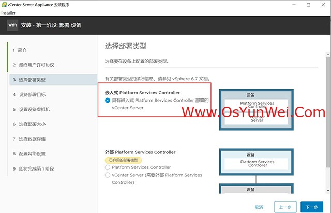This screenshot has height=213, width=331.
Task: Click the 下一步 next button
Action: click(312, 207)
